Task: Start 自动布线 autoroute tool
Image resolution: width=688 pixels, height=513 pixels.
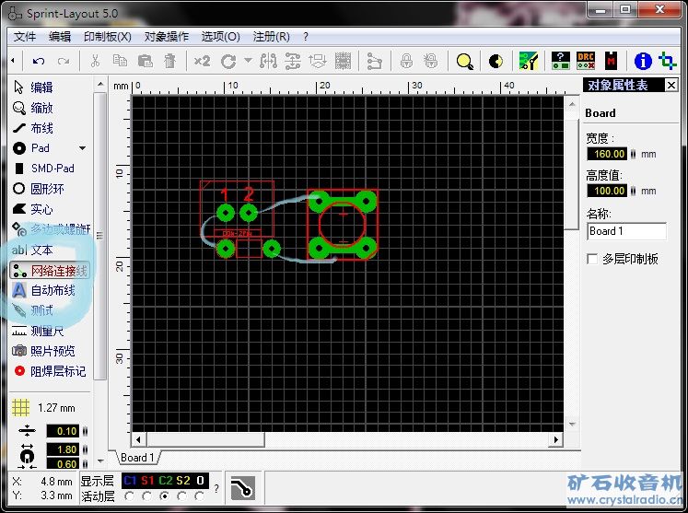Action: (x=44, y=290)
